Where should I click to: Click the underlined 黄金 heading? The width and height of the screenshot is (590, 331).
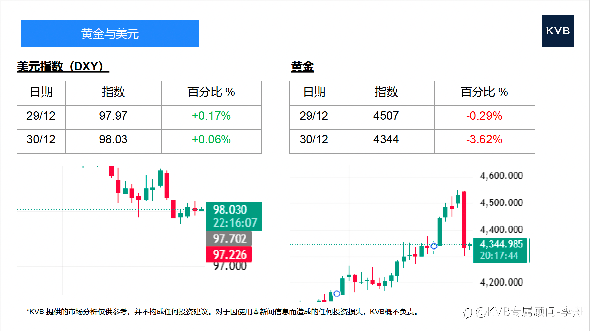point(302,66)
